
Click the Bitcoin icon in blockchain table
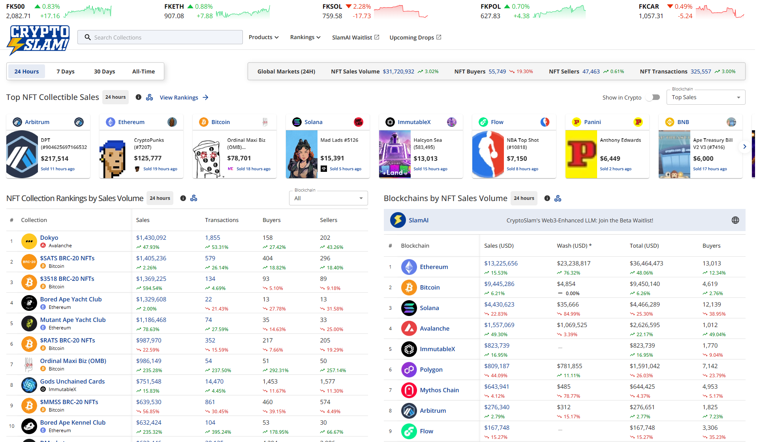[x=409, y=288]
